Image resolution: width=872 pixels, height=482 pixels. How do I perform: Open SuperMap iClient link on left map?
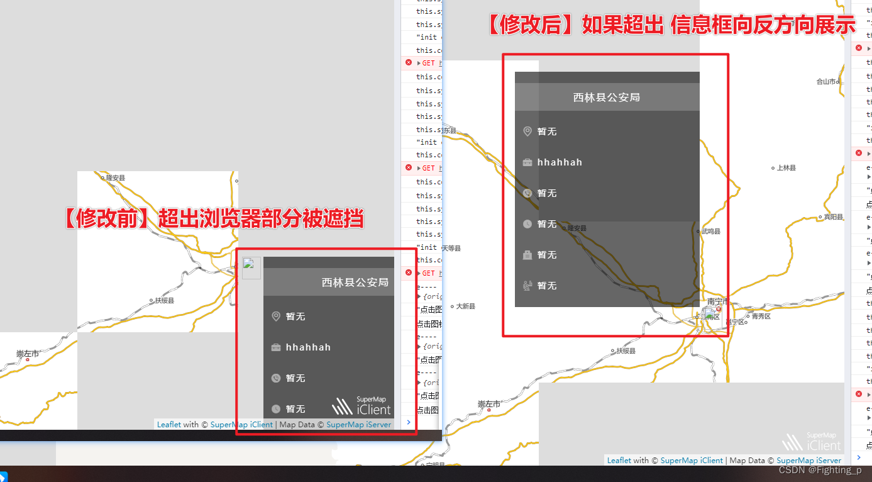pos(241,425)
